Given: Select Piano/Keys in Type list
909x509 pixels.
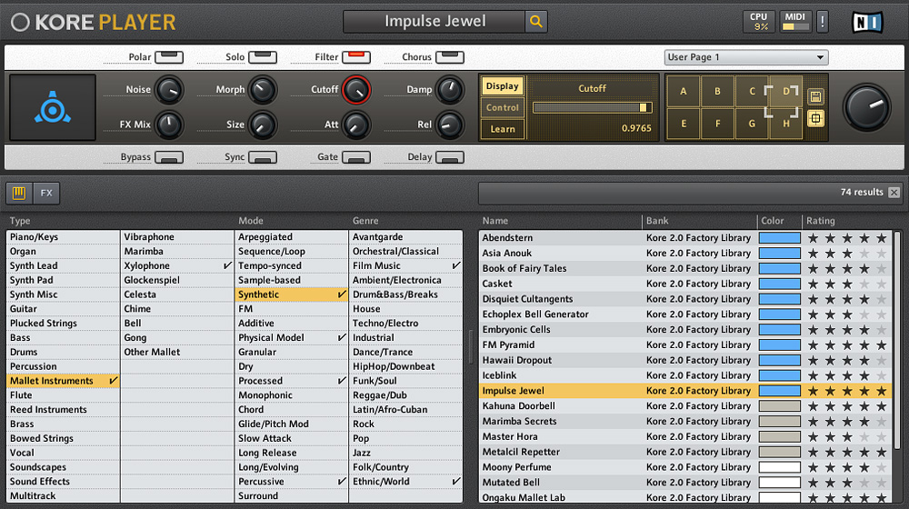Looking at the screenshot, I should [x=63, y=236].
